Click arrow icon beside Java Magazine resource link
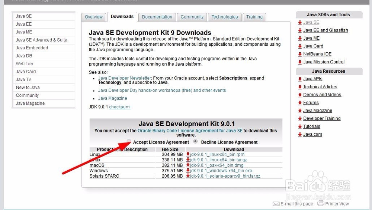This screenshot has height=210, width=372. point(300,111)
